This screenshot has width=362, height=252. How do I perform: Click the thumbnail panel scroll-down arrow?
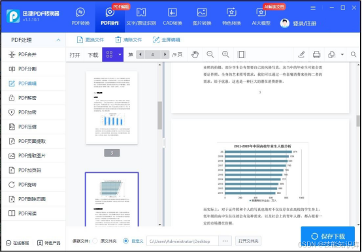pos(159,225)
